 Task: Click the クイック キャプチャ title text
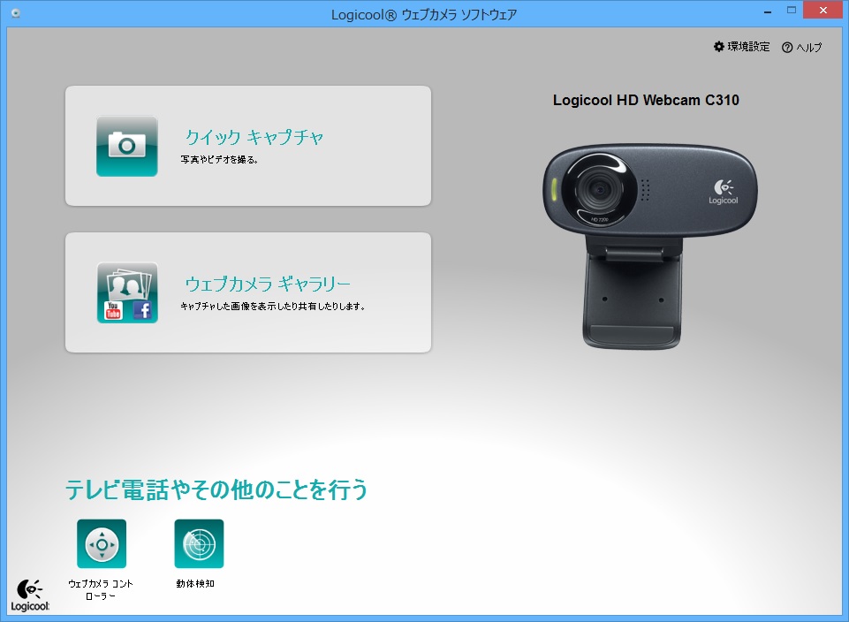254,137
